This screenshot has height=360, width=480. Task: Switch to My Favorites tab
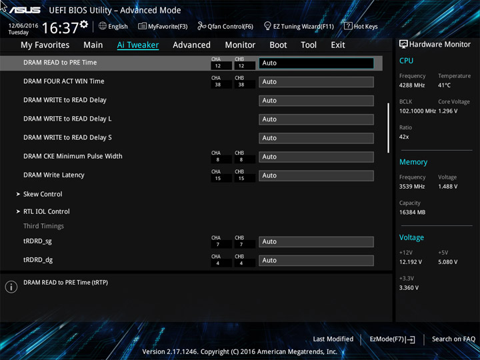[45, 45]
